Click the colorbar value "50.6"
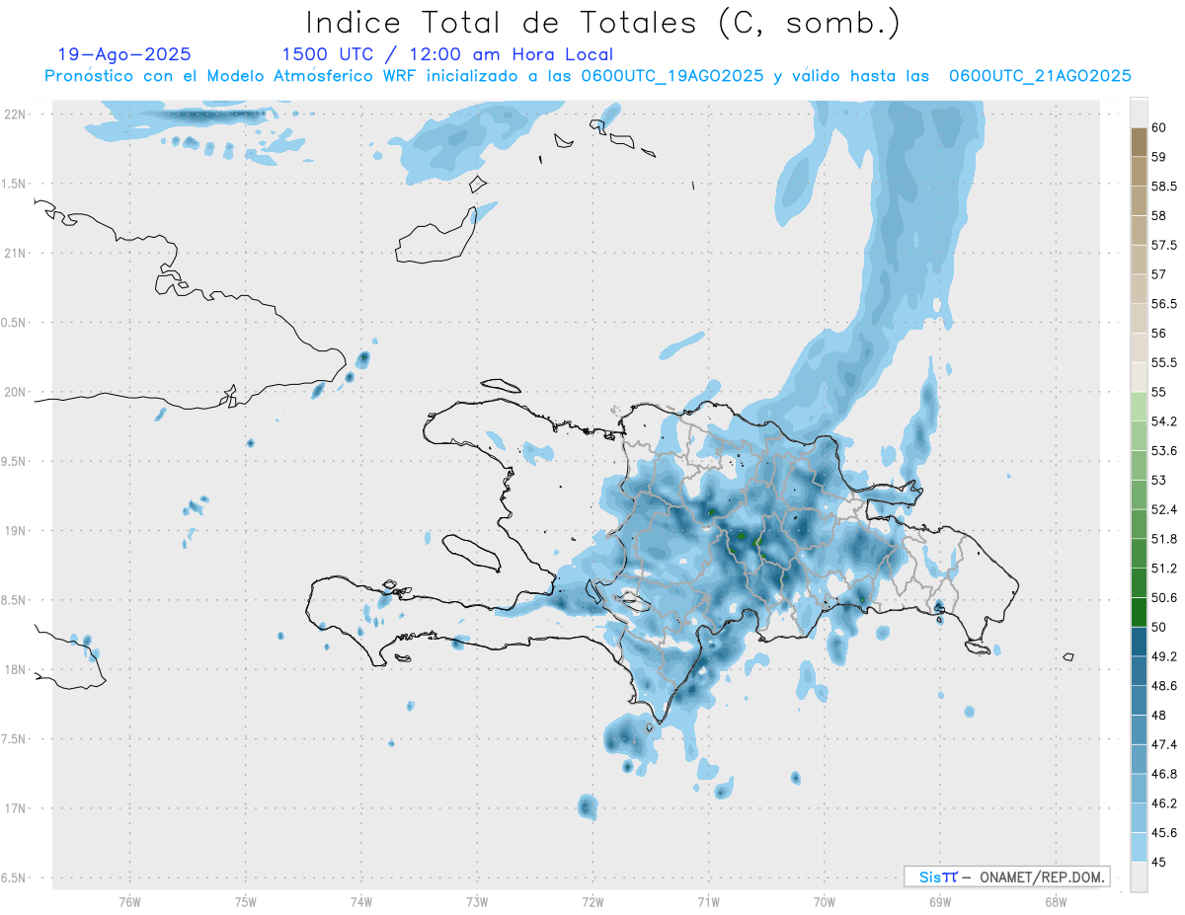 click(1163, 597)
